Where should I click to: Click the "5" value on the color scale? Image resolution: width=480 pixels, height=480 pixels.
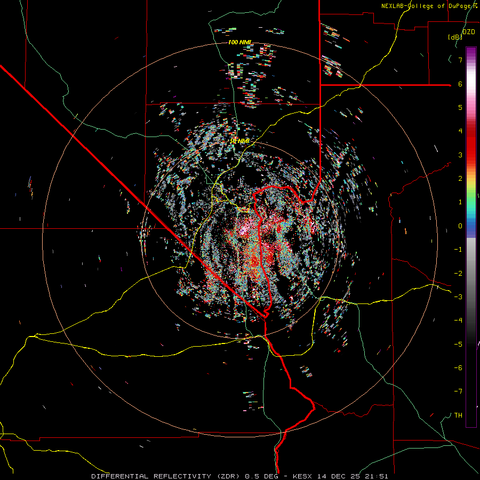[460, 107]
